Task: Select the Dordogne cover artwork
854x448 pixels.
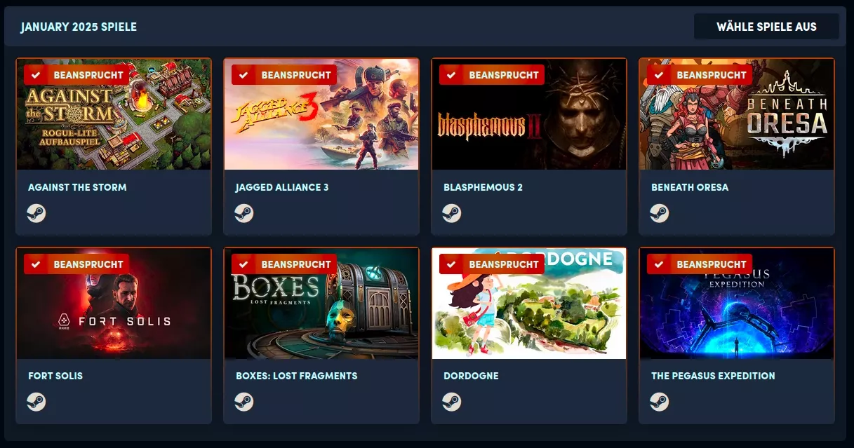Action: click(x=529, y=304)
